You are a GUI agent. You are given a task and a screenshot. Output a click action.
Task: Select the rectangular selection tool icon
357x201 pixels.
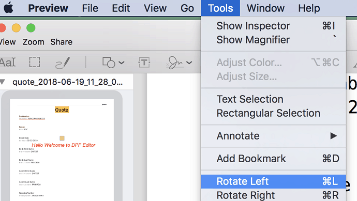click(x=35, y=62)
